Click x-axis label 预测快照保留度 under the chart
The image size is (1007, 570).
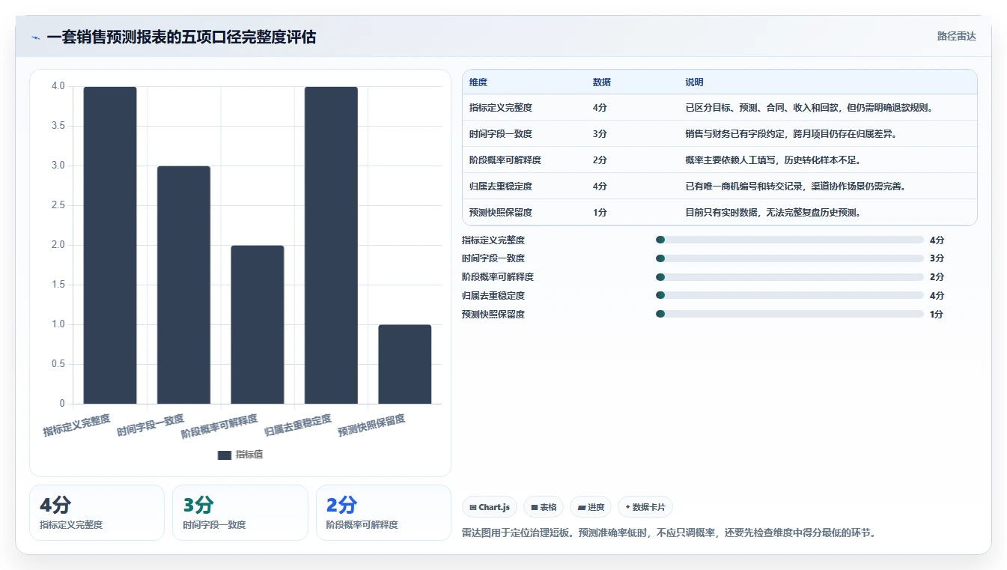(x=371, y=425)
